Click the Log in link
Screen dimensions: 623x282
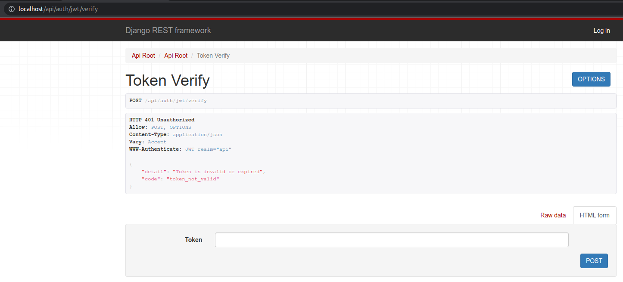(601, 31)
